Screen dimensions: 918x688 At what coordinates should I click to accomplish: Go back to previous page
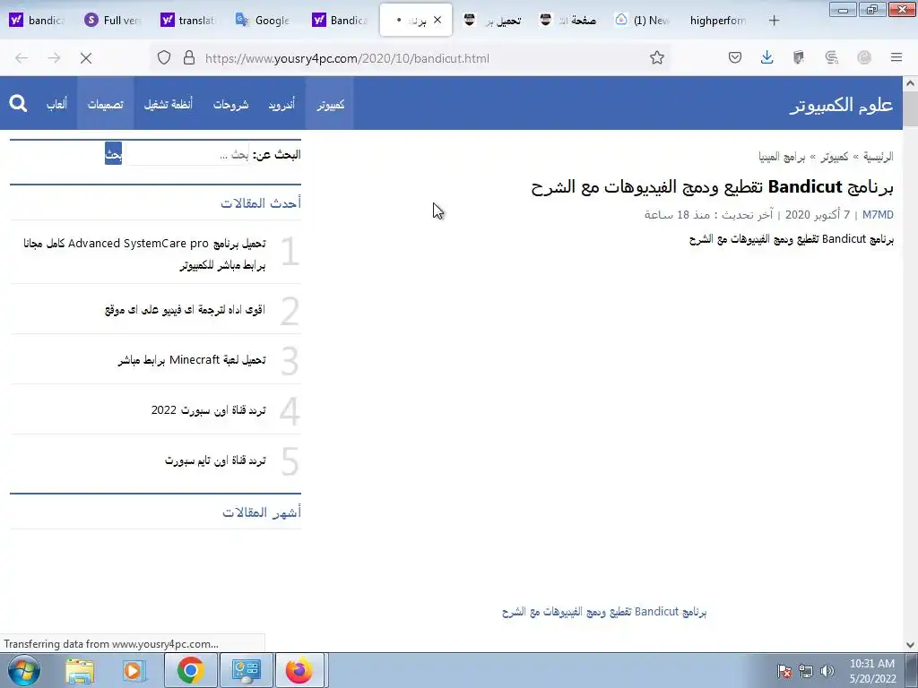tap(22, 58)
